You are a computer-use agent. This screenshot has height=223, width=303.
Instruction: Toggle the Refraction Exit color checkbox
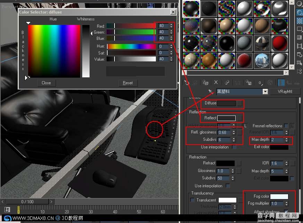point(292,178)
